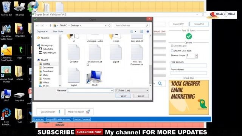Image resolution: width=242 pixels, height=136 pixels.
Task: Select gig.txt file in dialog
Action: (x=116, y=54)
